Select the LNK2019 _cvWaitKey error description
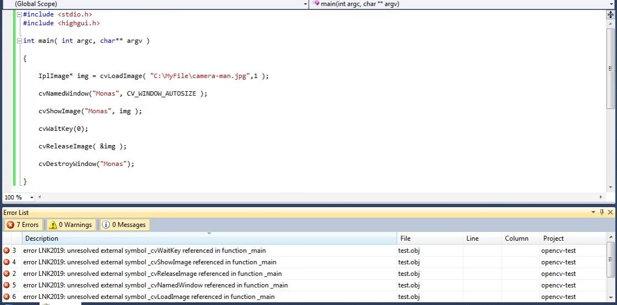This screenshot has height=305, width=617. (145, 251)
